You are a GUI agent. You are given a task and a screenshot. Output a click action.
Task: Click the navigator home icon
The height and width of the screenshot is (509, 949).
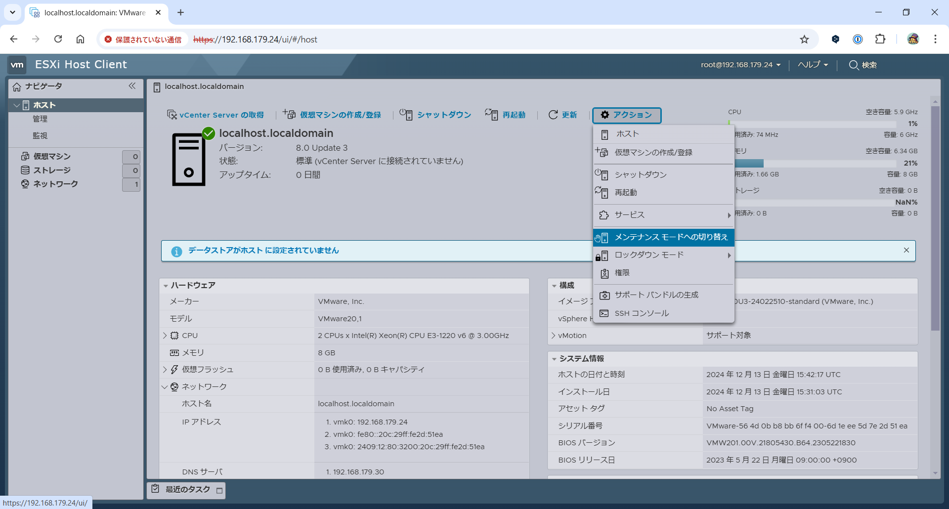coord(17,87)
